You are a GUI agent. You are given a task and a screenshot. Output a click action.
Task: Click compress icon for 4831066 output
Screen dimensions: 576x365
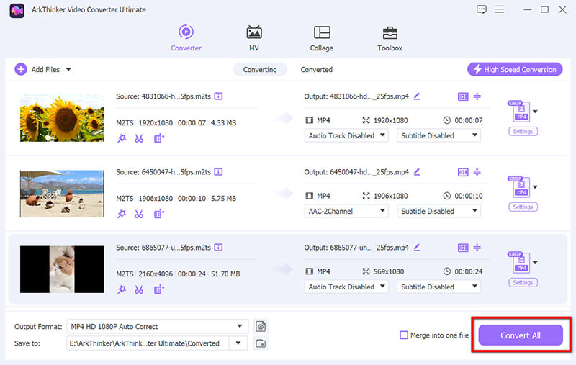[x=477, y=96]
